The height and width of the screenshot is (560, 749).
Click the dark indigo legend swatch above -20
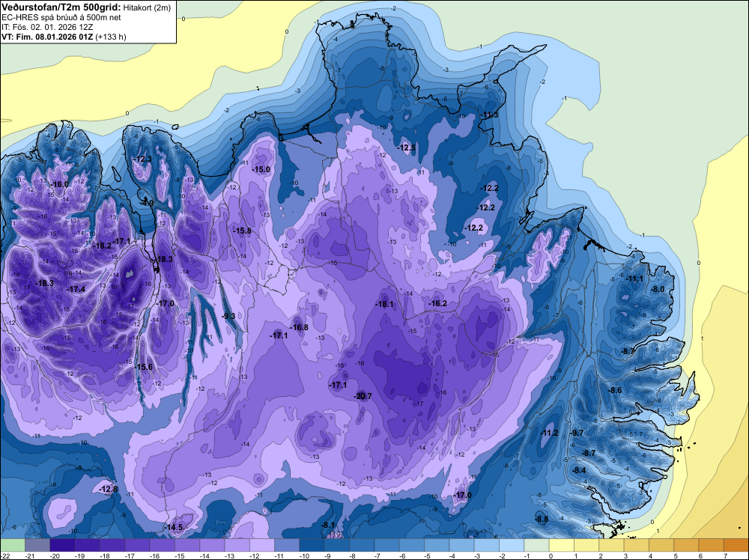coord(62,545)
